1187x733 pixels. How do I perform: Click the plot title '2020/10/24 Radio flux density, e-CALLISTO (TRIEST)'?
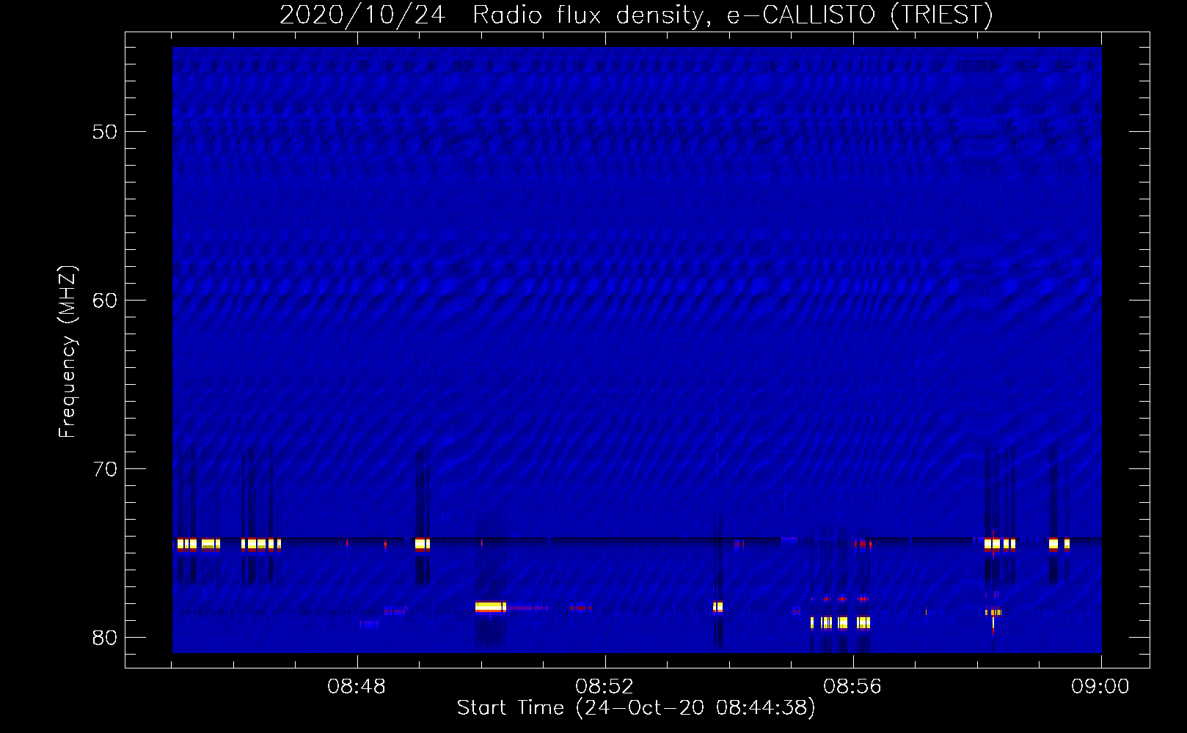tap(636, 15)
